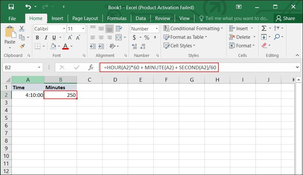Image resolution: width=303 pixels, height=175 pixels.
Task: Toggle Center horizontal alignment
Action: [x=101, y=37]
